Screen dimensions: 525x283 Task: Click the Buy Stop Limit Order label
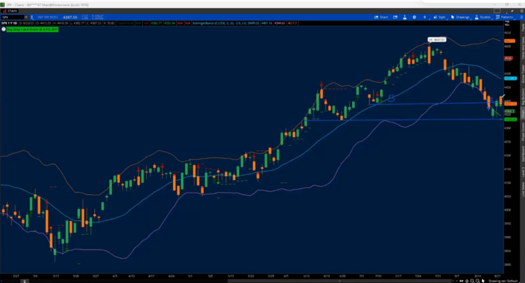click(x=34, y=30)
